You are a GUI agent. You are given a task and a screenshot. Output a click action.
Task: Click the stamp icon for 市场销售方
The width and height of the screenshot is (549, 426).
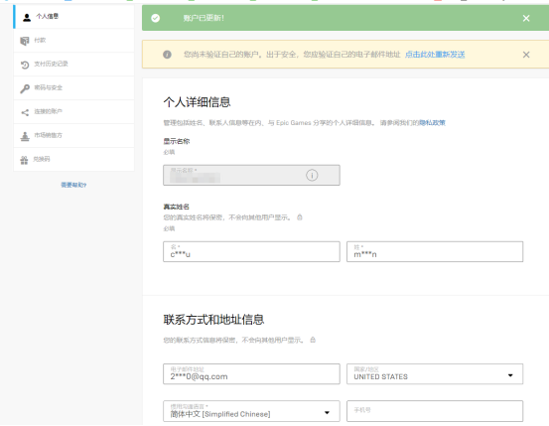(x=25, y=136)
